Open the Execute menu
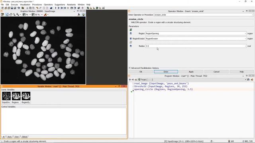 tap(14, 4)
